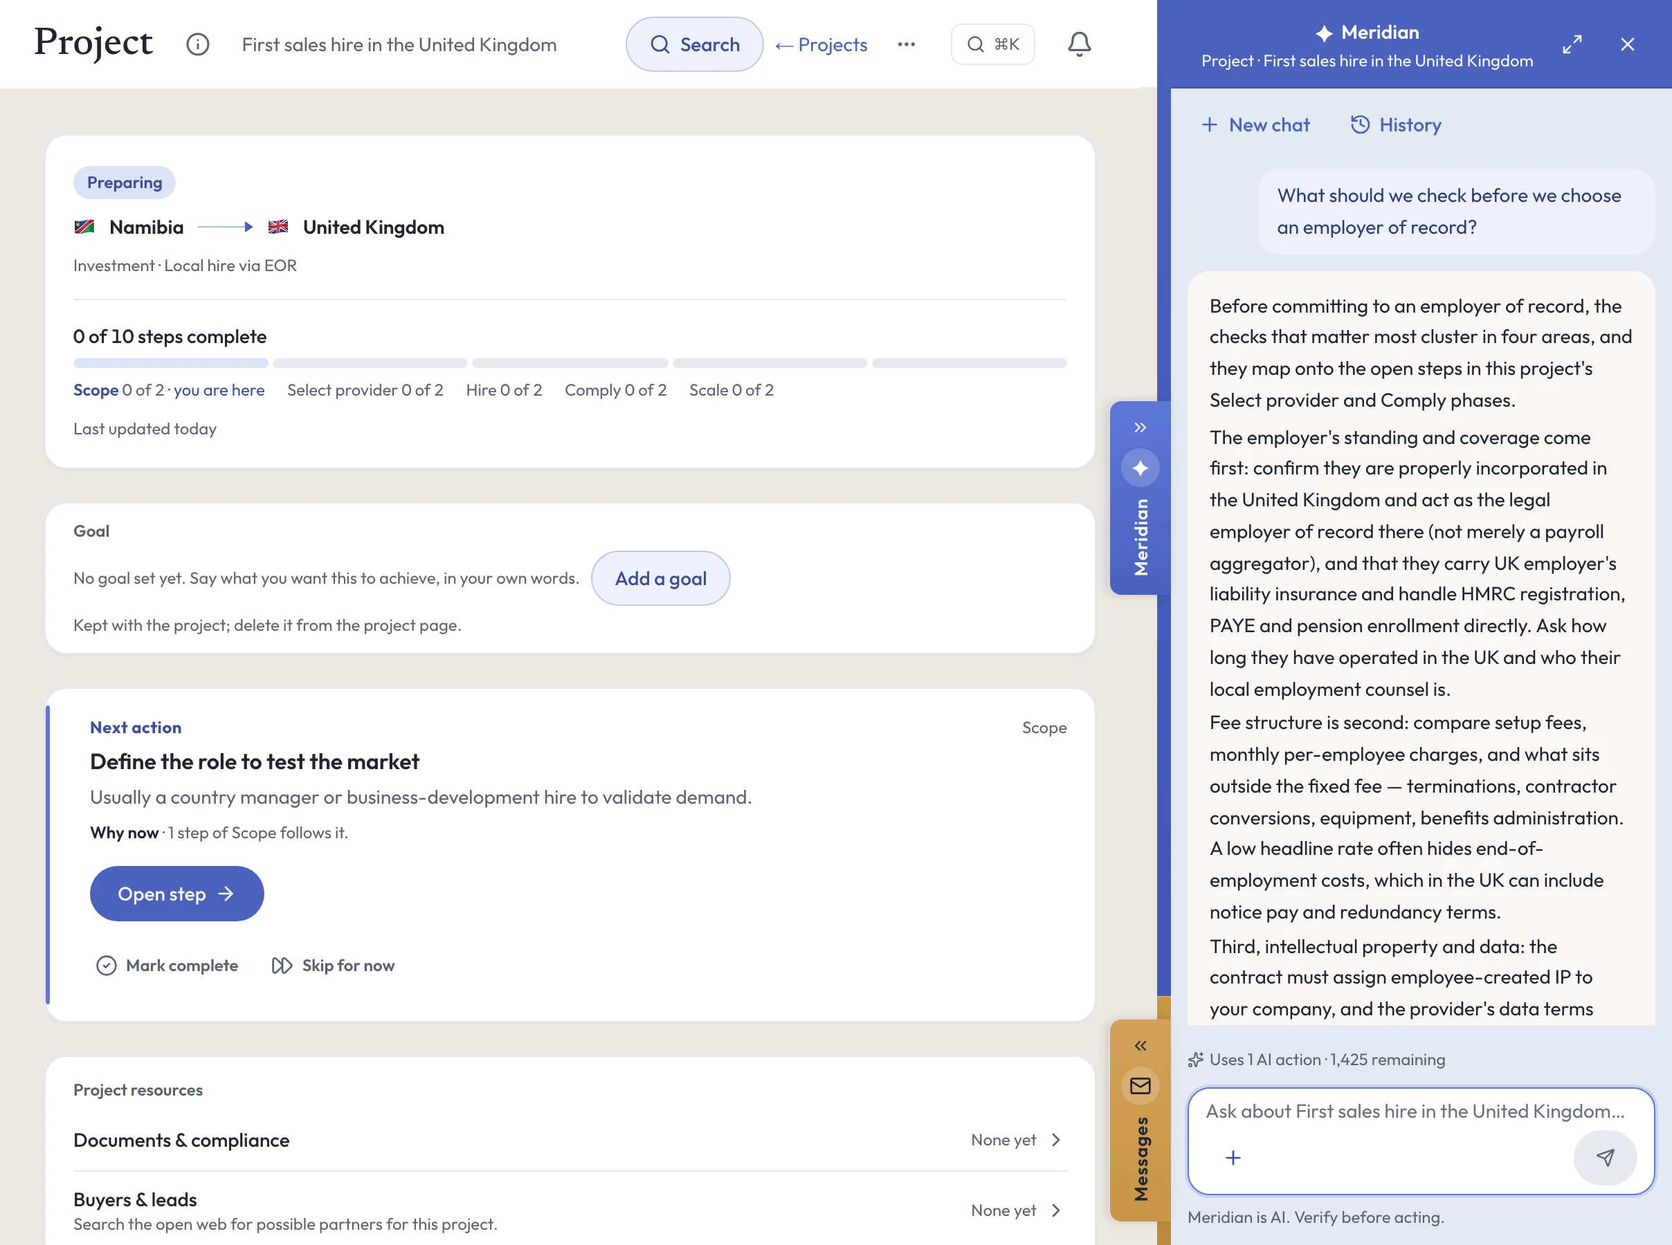Select the Hire 0 of 2 phase
This screenshot has height=1245, width=1672.
[x=504, y=389]
